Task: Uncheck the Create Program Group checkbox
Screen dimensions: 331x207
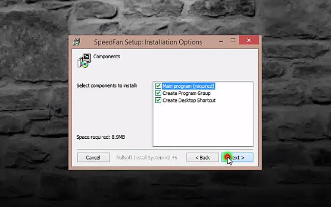Action: pos(158,93)
